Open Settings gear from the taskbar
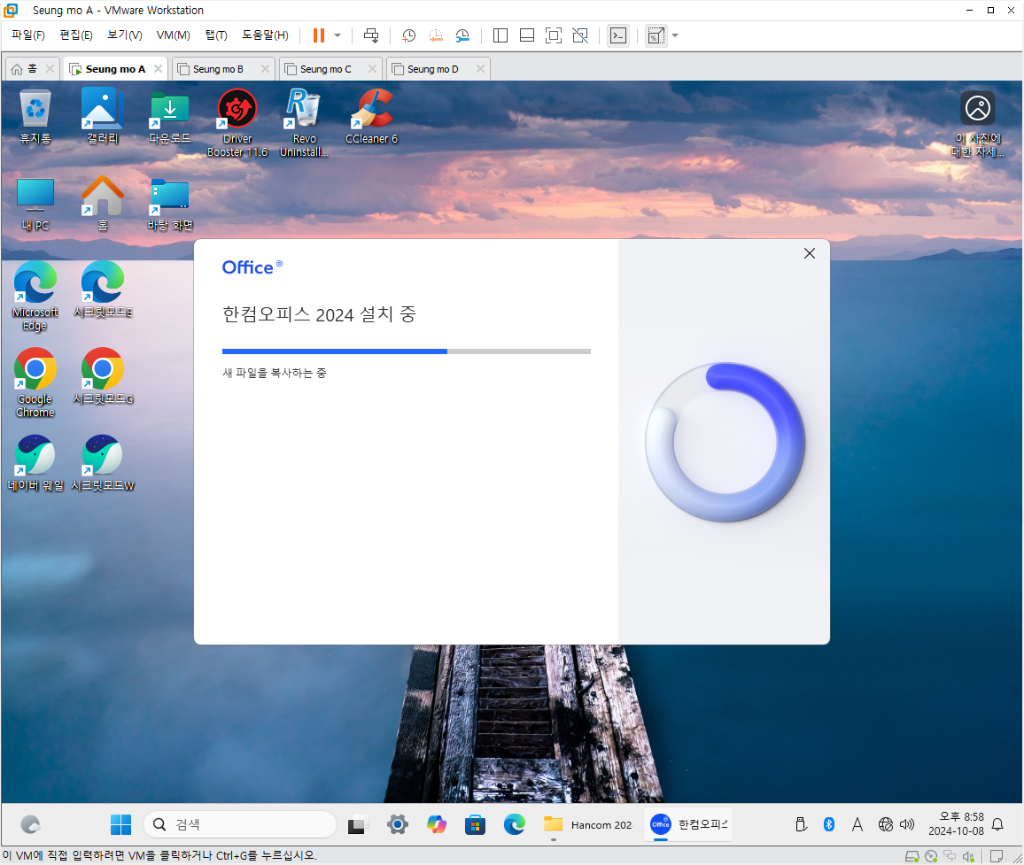The height and width of the screenshot is (865, 1024). pyautogui.click(x=397, y=824)
